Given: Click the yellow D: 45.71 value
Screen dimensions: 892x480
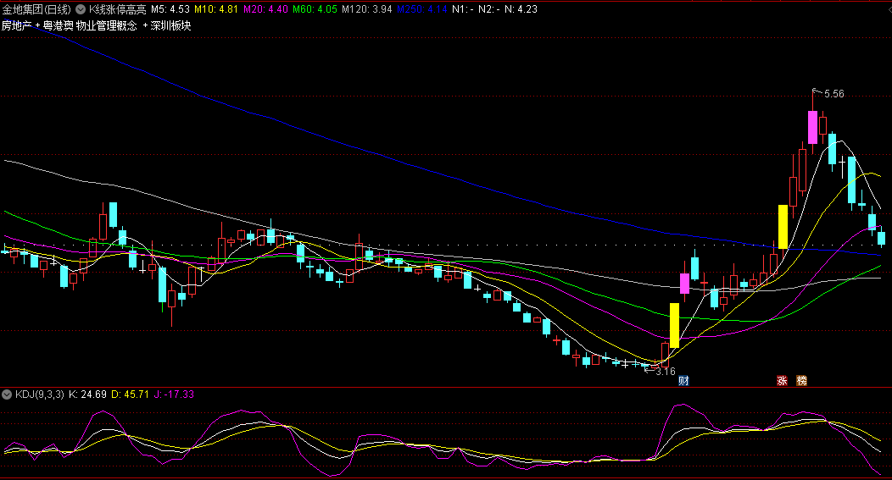Looking at the screenshot, I should 130,394.
